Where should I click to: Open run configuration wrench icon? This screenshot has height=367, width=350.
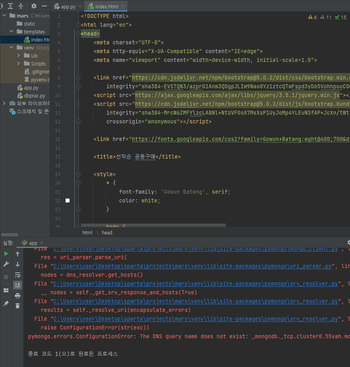click(x=6, y=264)
